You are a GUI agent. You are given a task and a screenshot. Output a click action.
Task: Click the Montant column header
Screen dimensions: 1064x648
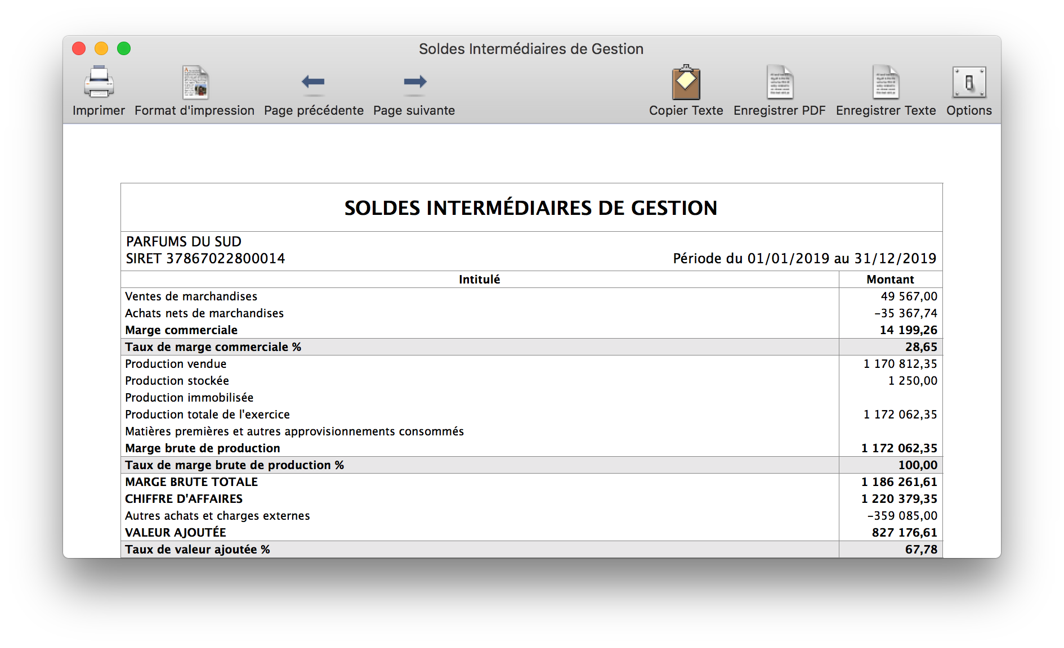890,280
